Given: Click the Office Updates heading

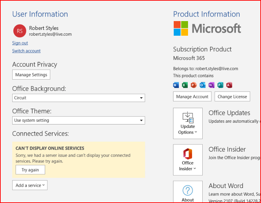Looking at the screenshot, I should 229,113.
